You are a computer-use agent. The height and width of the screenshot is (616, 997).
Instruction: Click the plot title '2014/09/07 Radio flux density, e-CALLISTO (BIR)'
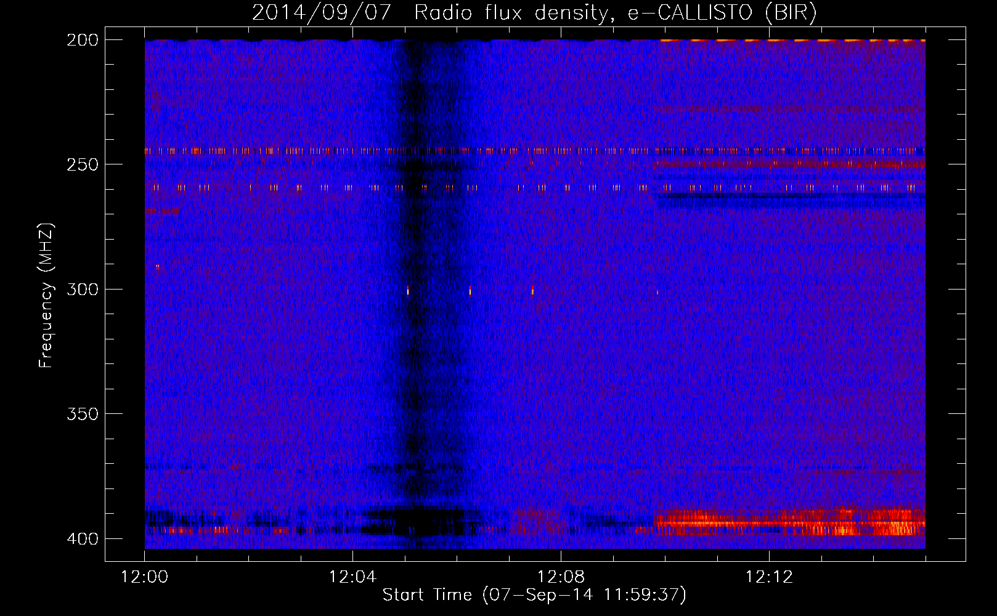[534, 13]
